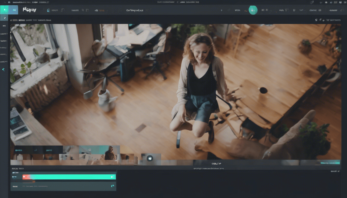
Task: Click the round white button on the gray thumbnail
Action: tap(150, 158)
